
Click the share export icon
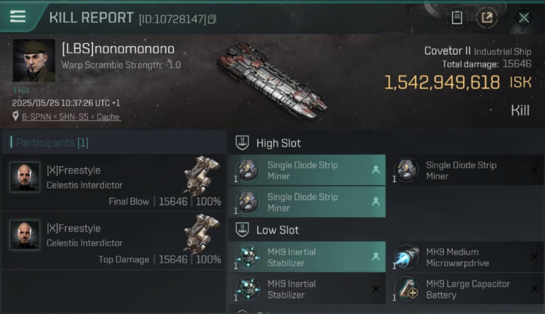[487, 18]
